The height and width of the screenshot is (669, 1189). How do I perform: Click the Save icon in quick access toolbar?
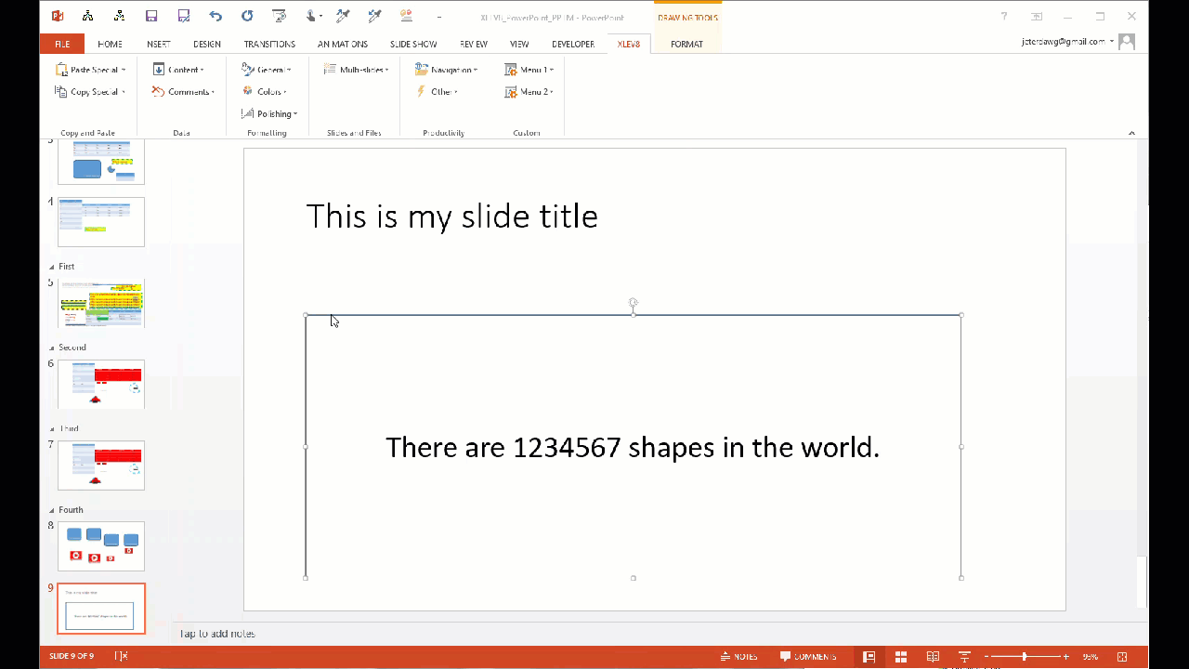click(151, 16)
